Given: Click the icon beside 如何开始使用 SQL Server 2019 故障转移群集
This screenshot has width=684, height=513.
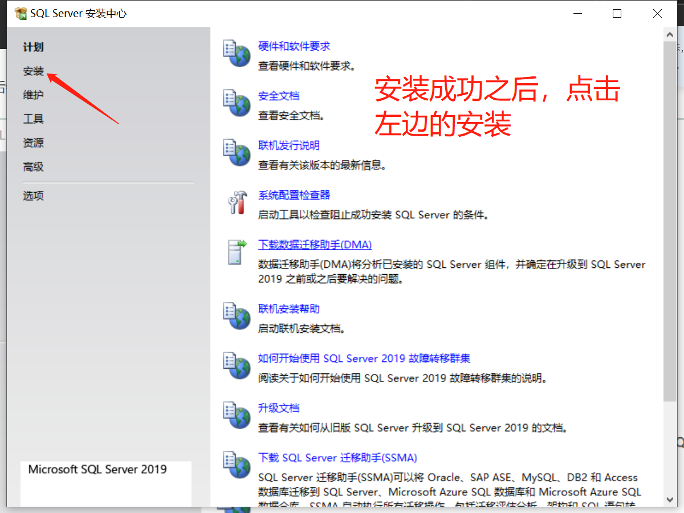Looking at the screenshot, I should 237,366.
